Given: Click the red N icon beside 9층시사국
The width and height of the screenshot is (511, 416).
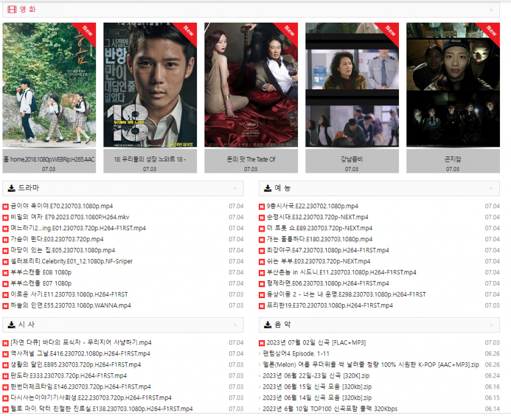Looking at the screenshot, I should (x=263, y=206).
